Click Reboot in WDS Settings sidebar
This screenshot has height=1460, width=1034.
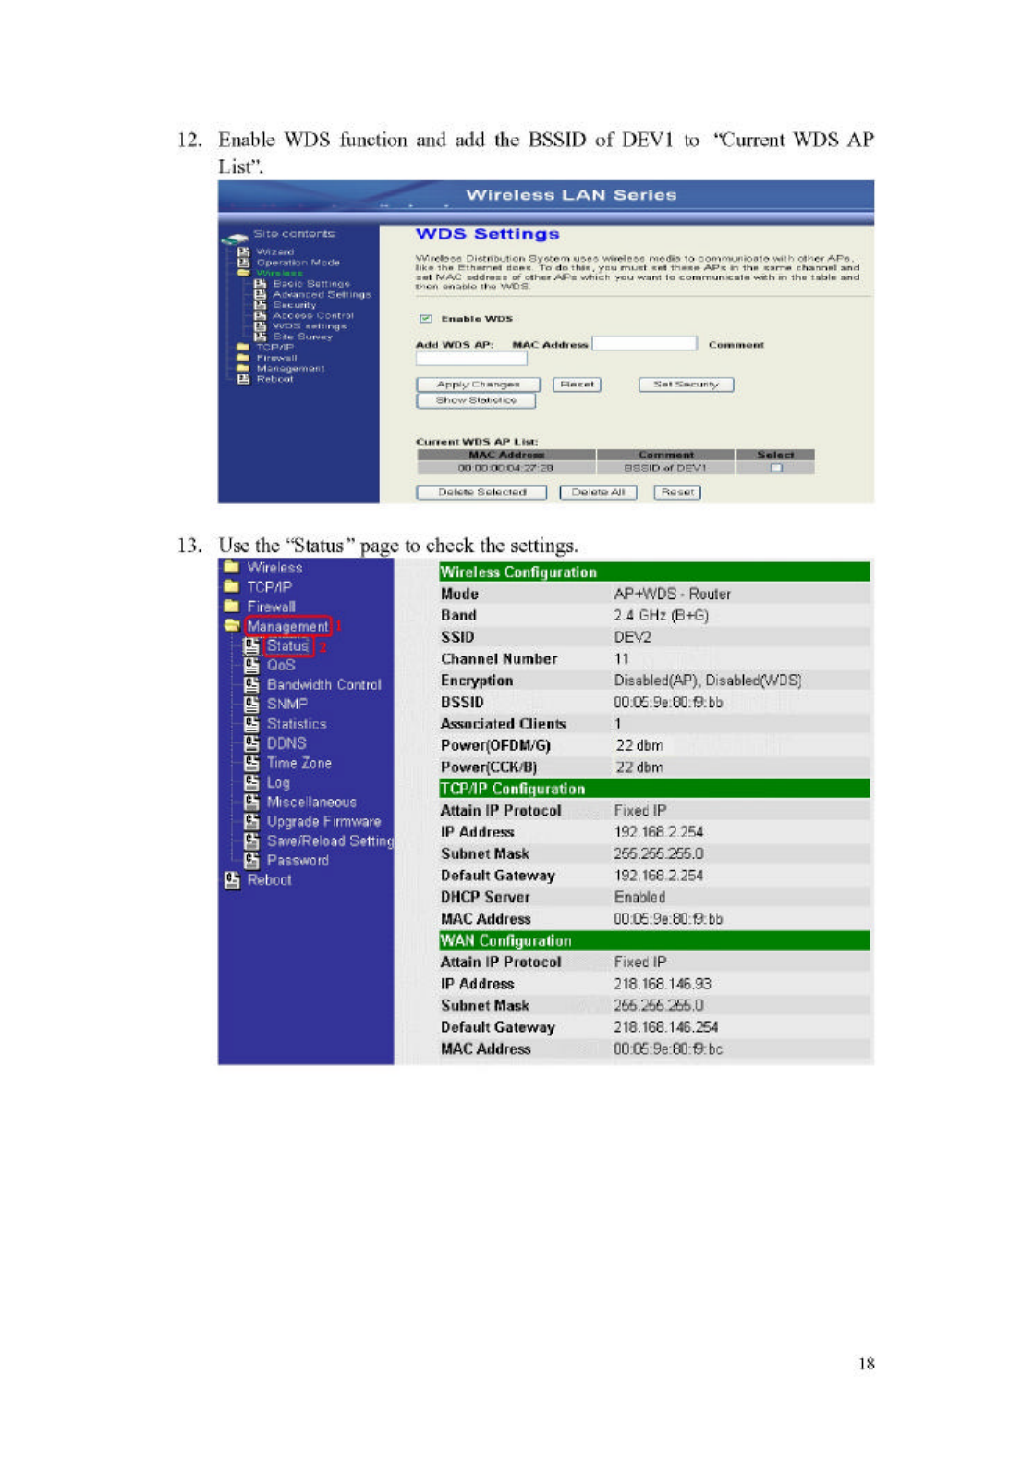tap(274, 379)
